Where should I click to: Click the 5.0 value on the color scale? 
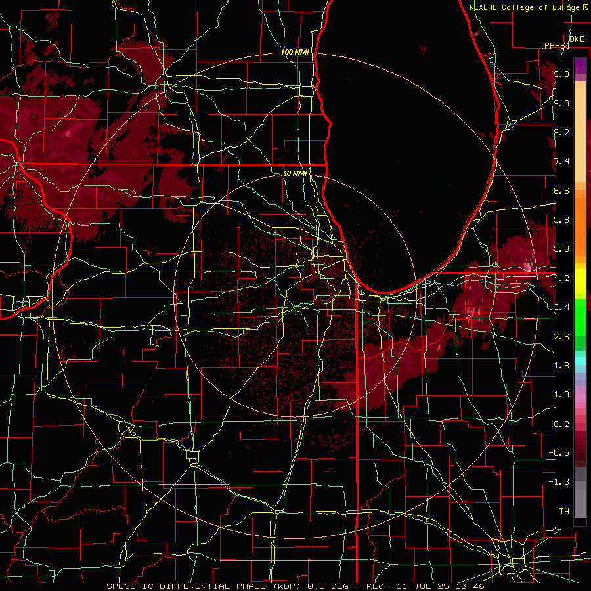pos(561,249)
